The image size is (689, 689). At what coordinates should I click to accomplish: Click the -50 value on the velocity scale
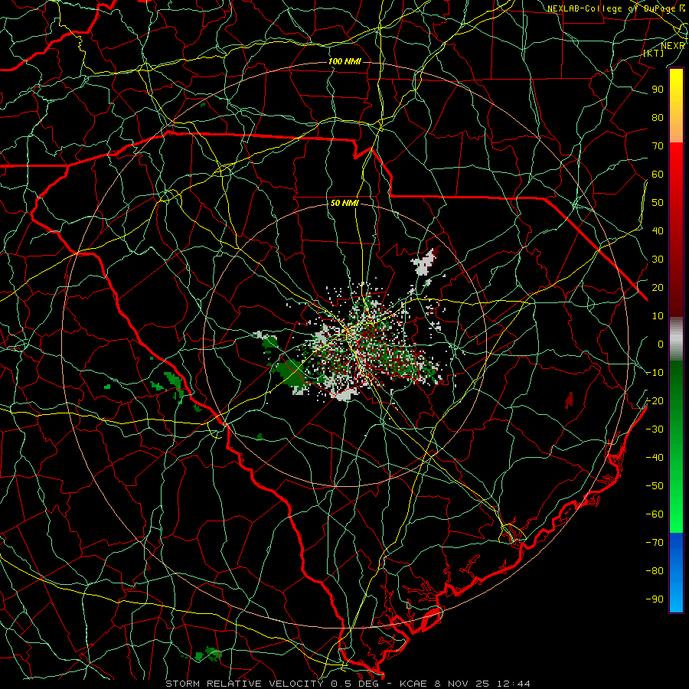tap(655, 485)
